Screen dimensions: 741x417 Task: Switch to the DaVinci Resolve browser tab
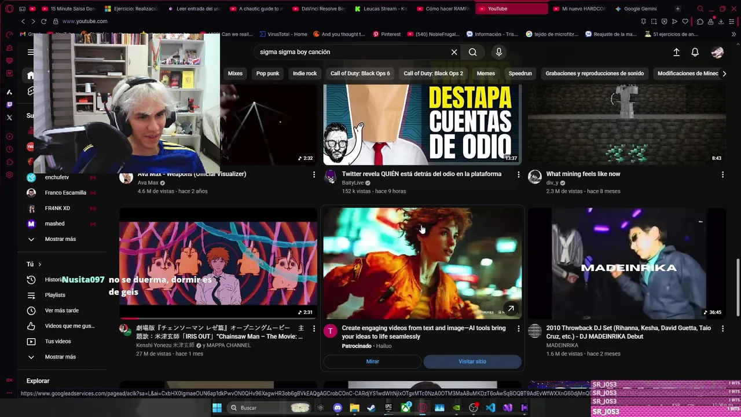point(319,9)
